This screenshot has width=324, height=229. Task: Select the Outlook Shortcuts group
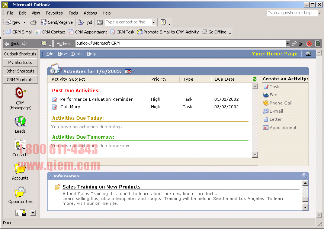20,54
